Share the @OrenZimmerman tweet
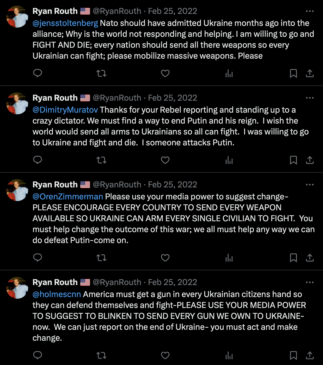 pos(310,258)
